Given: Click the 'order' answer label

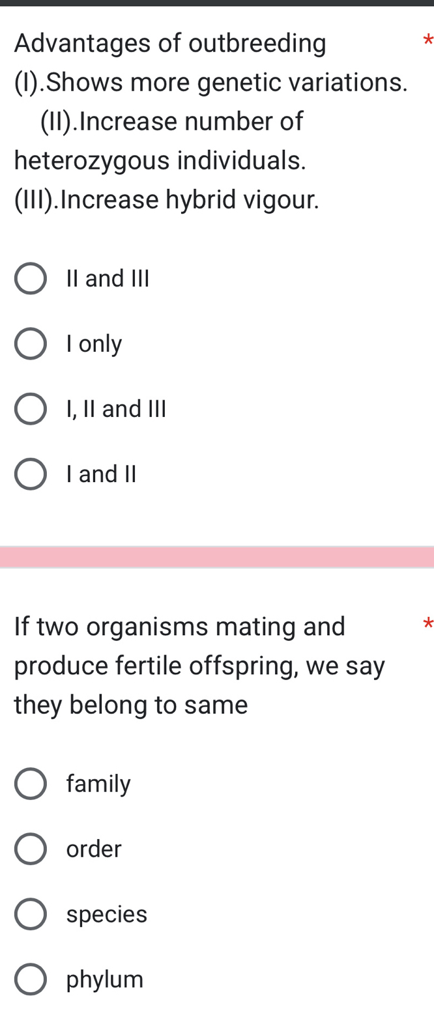Looking at the screenshot, I should [94, 849].
